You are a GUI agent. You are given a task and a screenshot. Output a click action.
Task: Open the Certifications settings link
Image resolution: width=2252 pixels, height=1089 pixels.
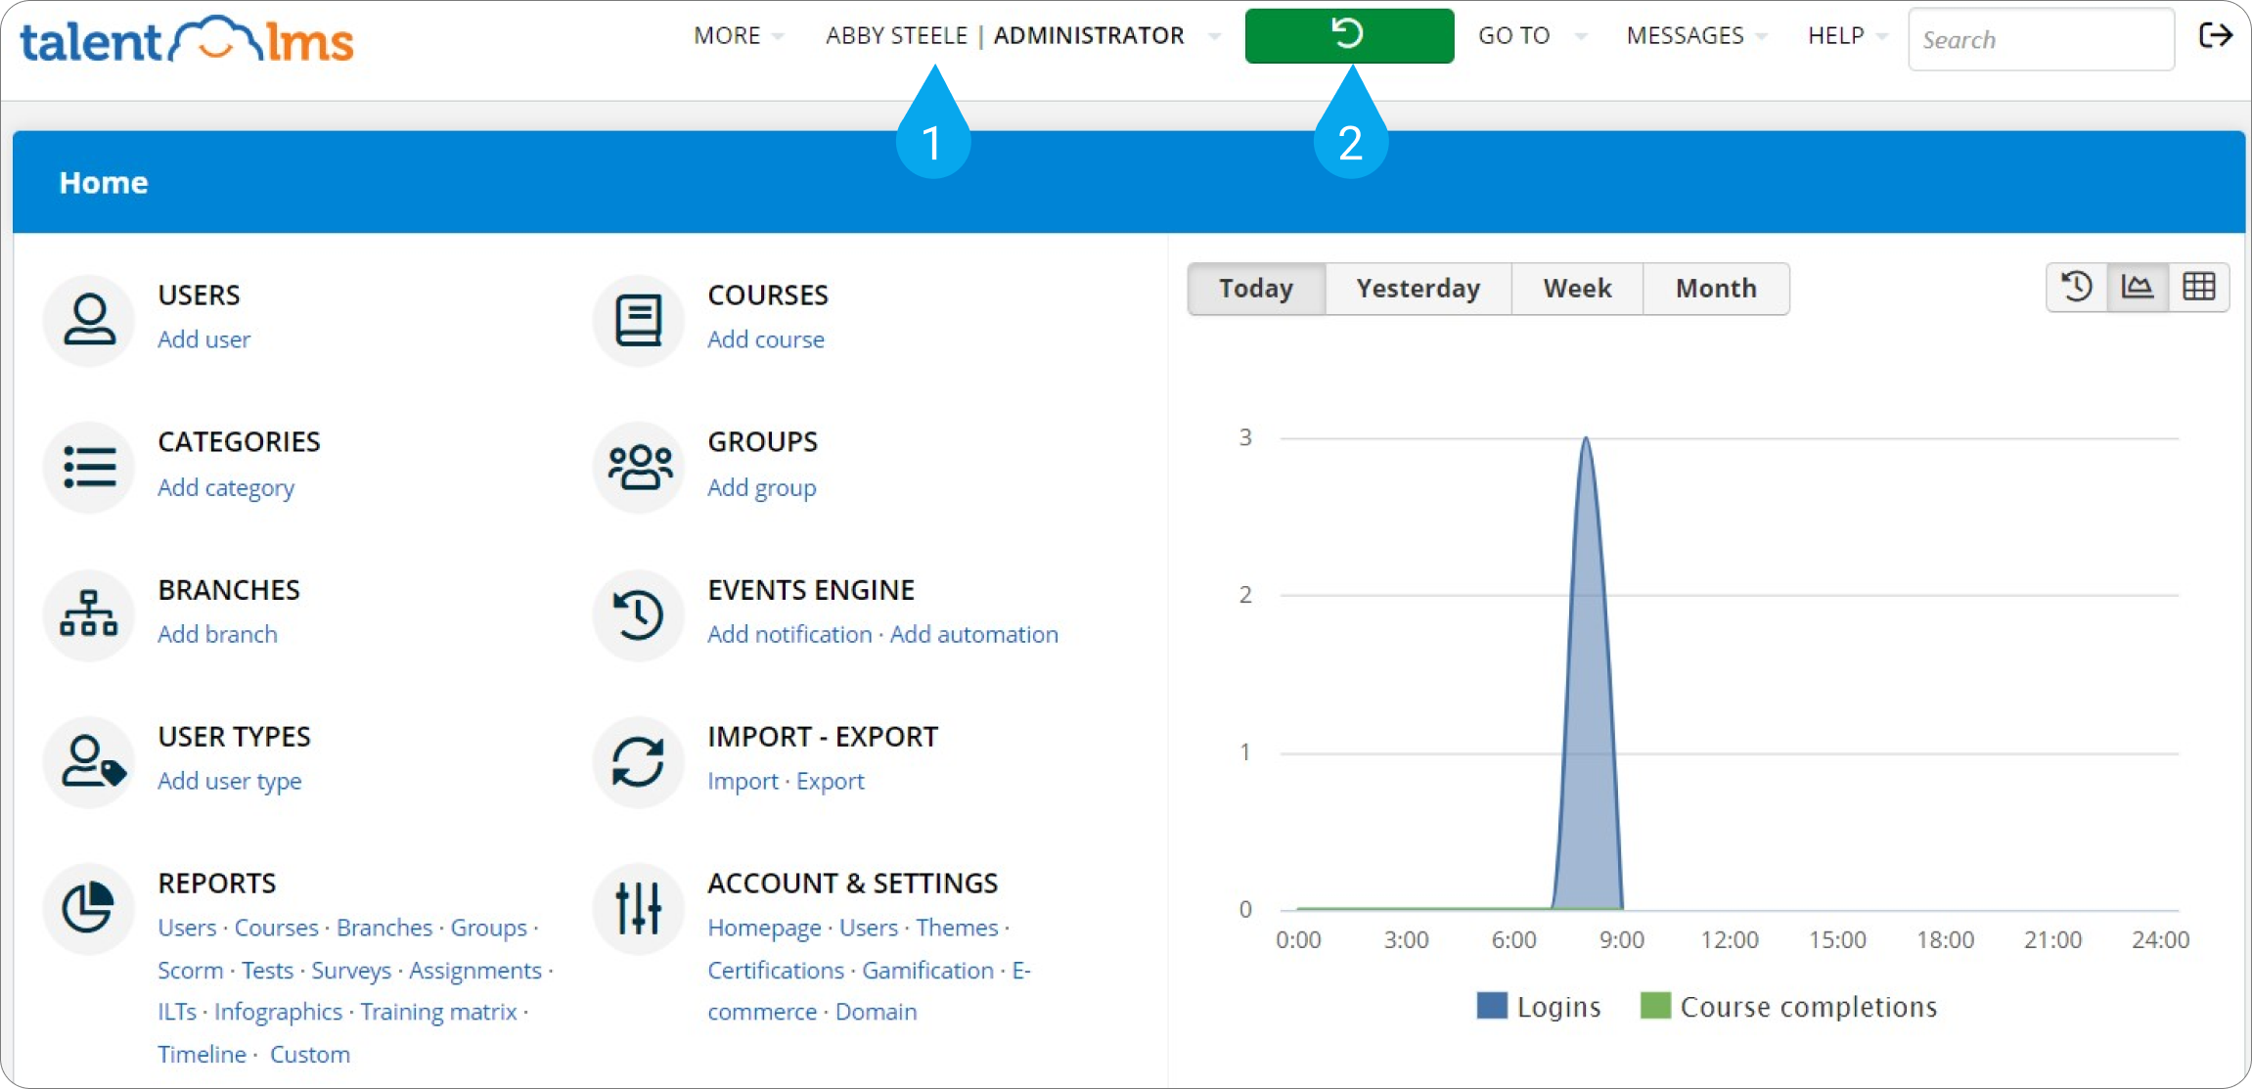pos(776,971)
